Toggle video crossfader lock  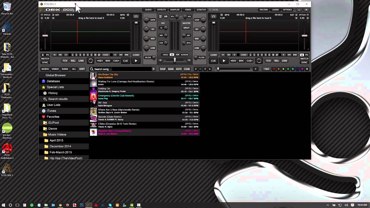172,55
